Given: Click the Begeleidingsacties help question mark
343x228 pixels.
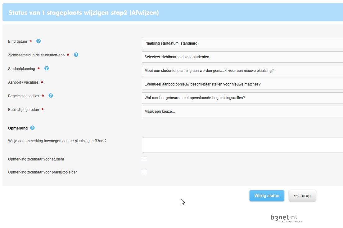Looking at the screenshot, I should (51, 96).
